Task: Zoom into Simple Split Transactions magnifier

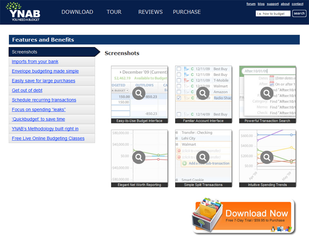Action: pyautogui.click(x=203, y=157)
